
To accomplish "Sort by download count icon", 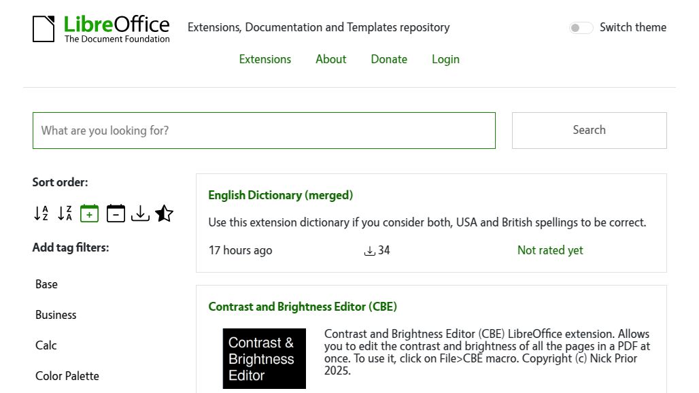I will [140, 213].
